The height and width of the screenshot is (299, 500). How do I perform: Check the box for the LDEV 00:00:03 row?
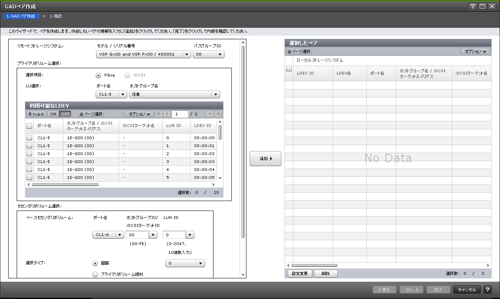tap(29, 162)
